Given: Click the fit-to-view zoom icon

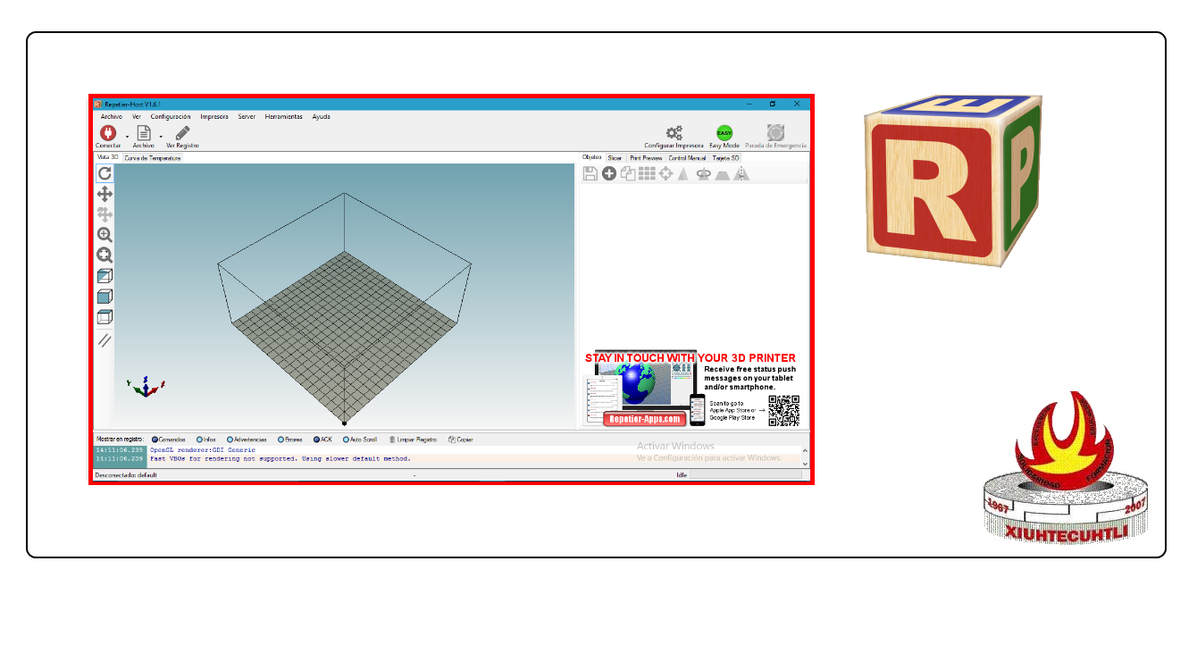Looking at the screenshot, I should [x=105, y=255].
